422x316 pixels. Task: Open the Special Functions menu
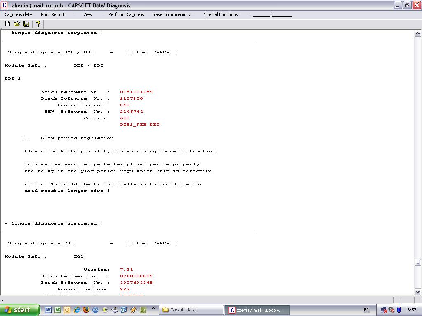pyautogui.click(x=221, y=14)
